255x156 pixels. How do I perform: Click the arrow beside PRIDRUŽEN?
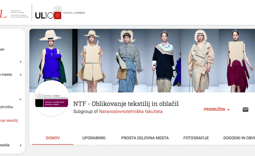[228, 110]
